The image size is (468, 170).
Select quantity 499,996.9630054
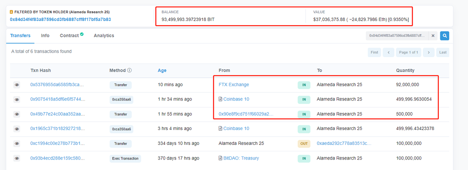(414, 99)
